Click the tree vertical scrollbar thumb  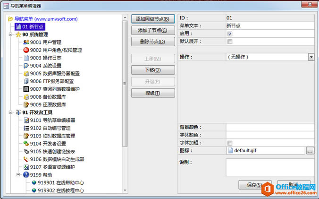pyautogui.click(x=125, y=84)
